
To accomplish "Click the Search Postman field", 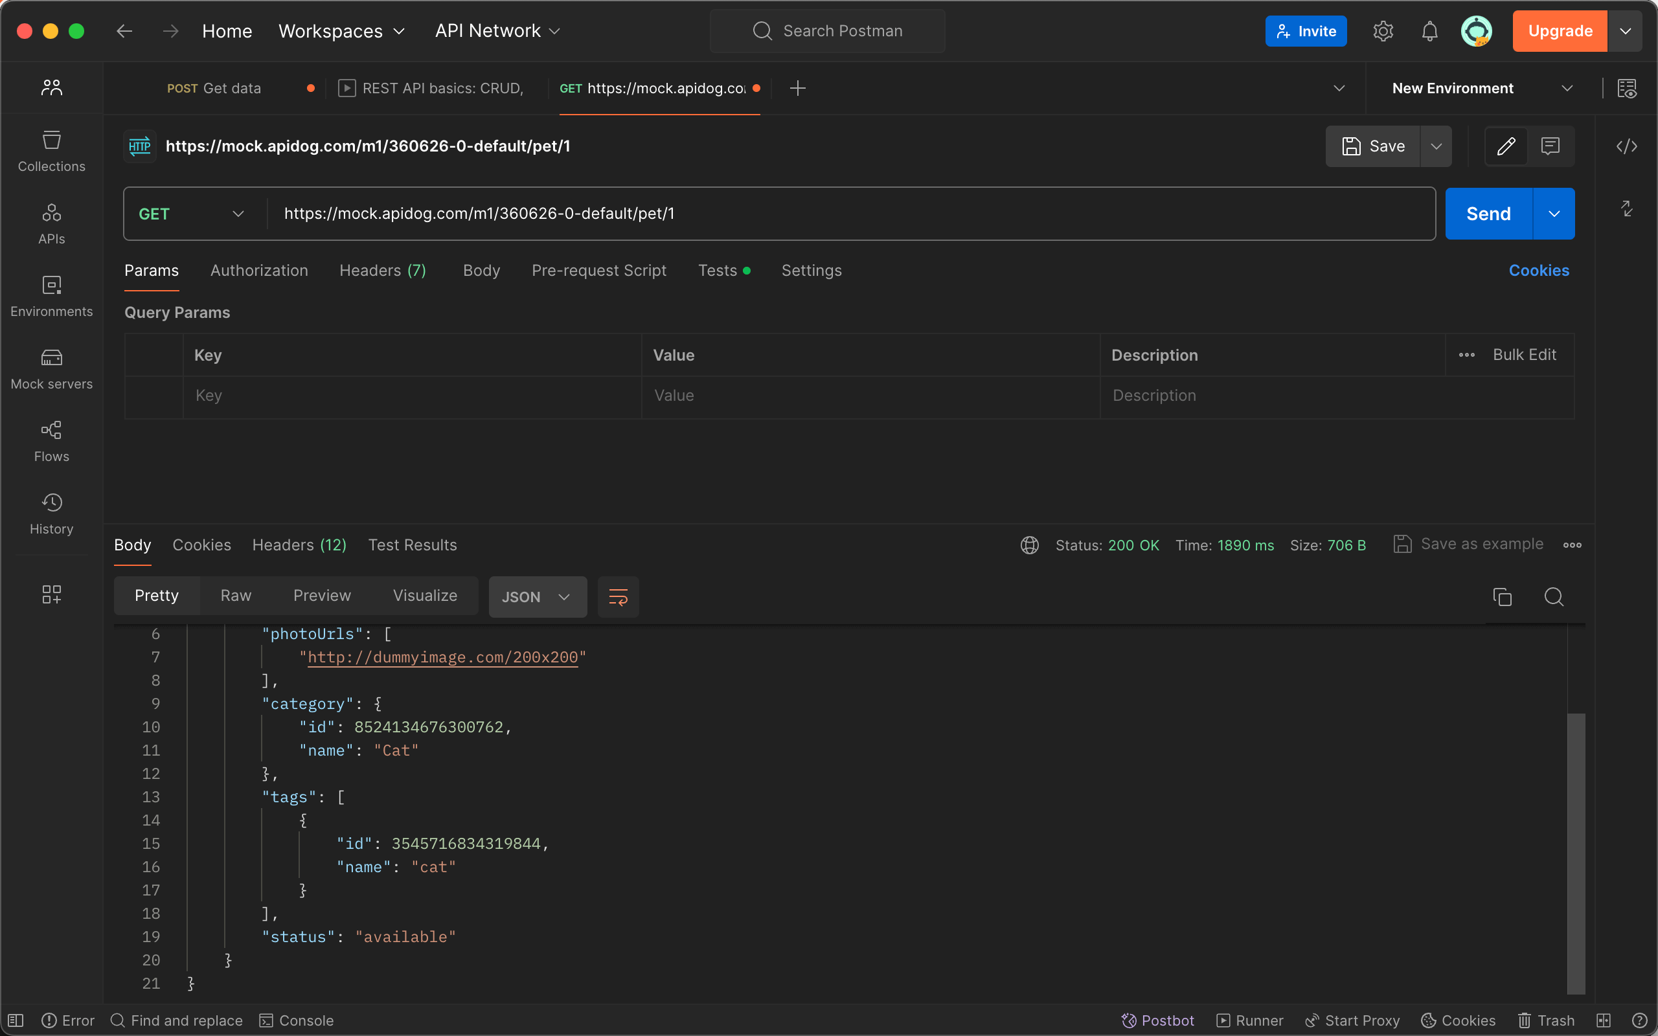I will coord(828,31).
